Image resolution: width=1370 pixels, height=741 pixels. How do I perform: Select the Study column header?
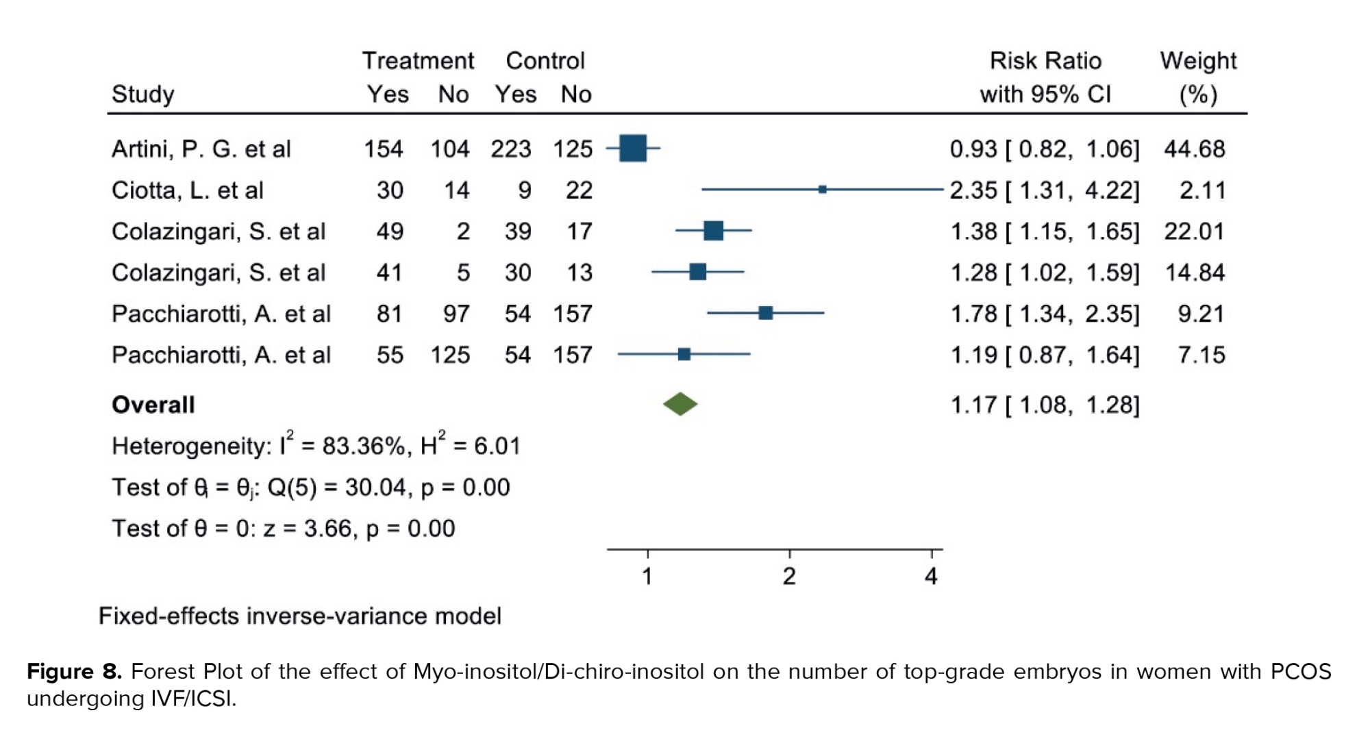(x=142, y=94)
